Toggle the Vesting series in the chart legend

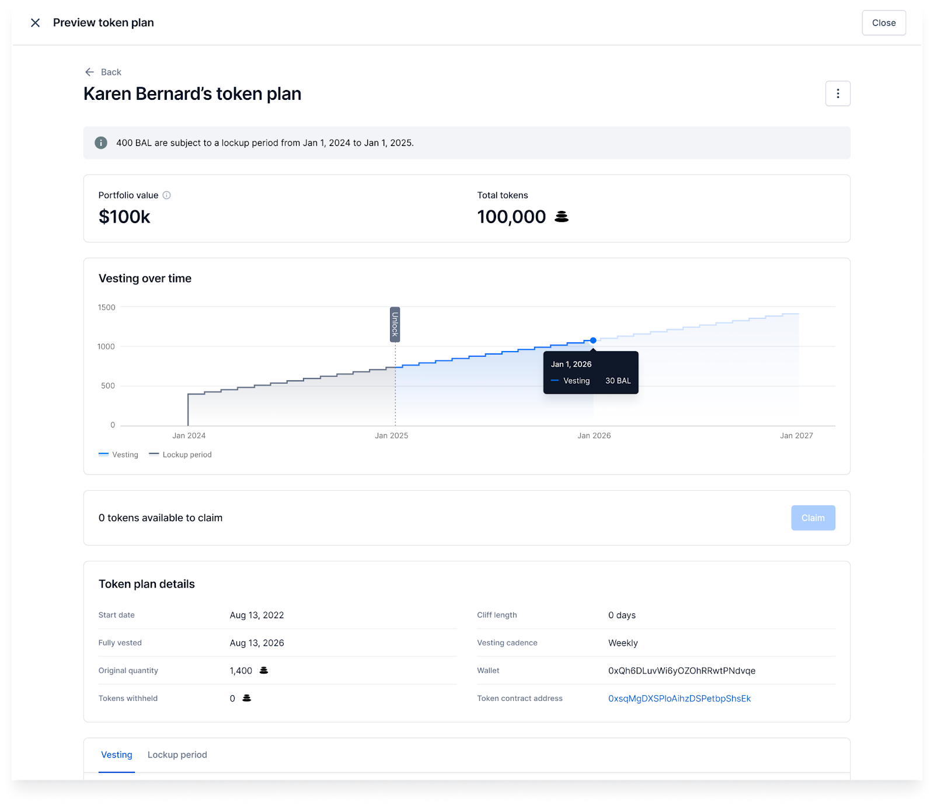click(x=119, y=454)
